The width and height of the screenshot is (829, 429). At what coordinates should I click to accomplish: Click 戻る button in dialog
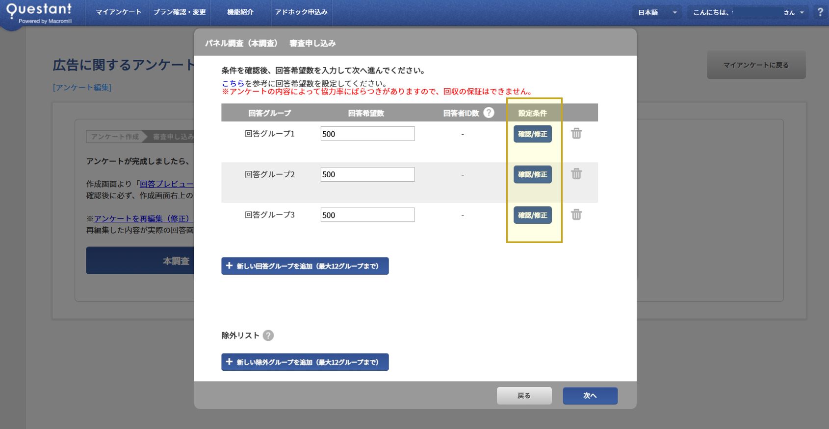point(524,396)
